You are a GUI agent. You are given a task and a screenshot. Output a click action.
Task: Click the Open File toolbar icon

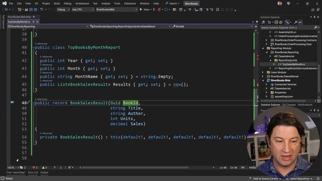pyautogui.click(x=26, y=10)
